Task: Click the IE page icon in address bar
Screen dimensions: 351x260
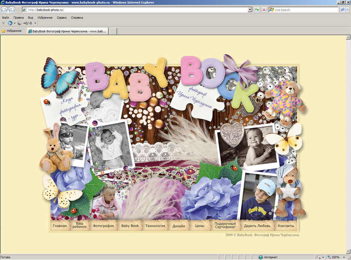Action: point(25,10)
